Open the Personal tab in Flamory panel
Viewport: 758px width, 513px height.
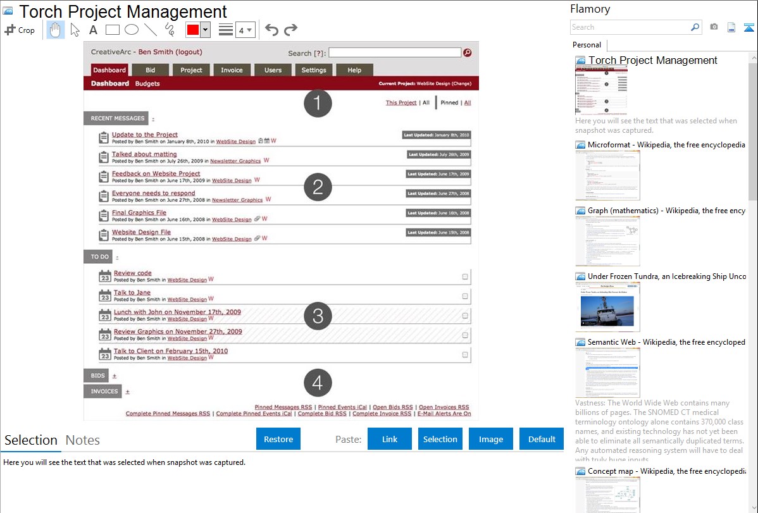587,45
